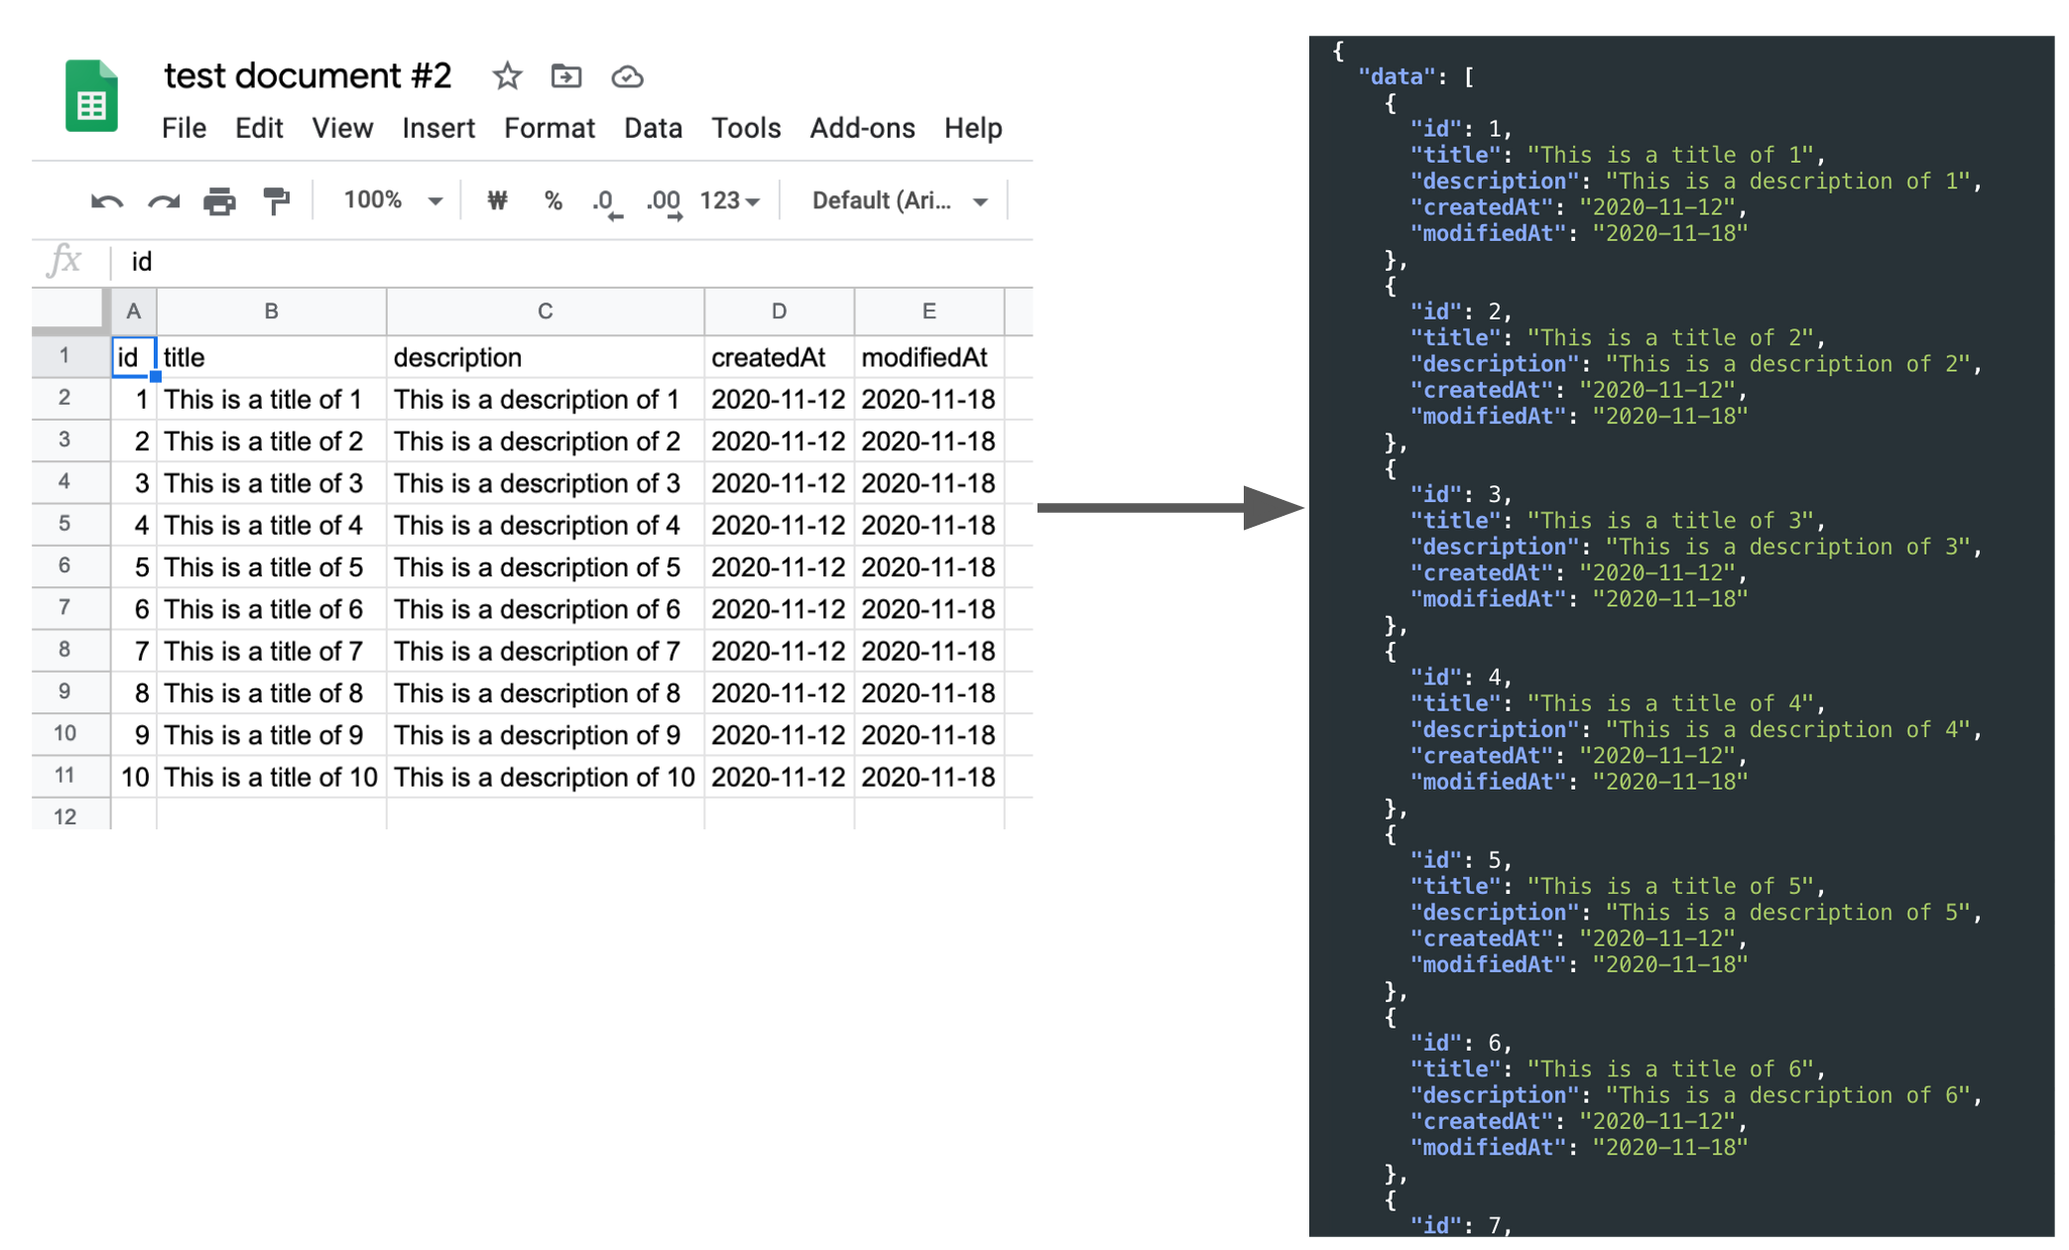
Task: Click the Print icon
Action: pos(219,201)
